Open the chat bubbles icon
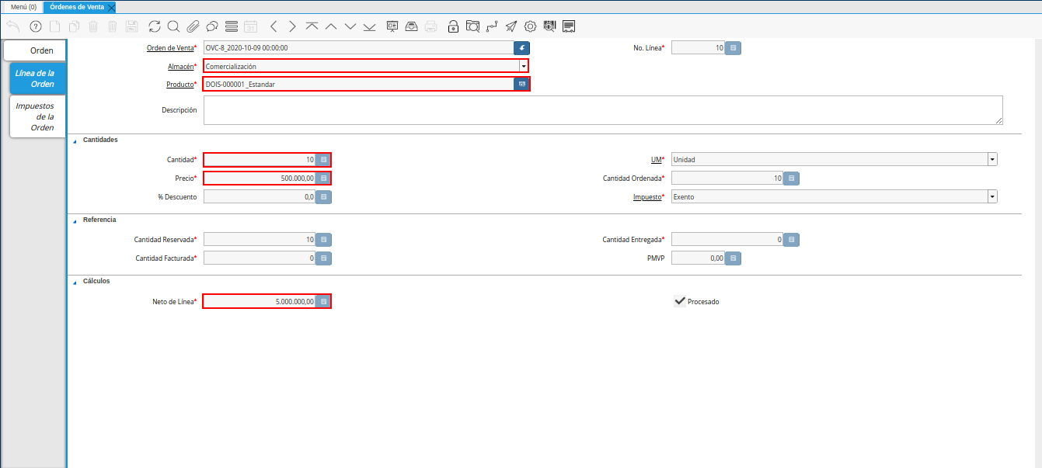 pyautogui.click(x=211, y=26)
